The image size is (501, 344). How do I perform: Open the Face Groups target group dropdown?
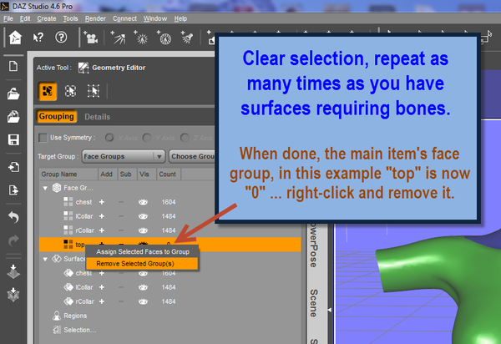(x=124, y=156)
